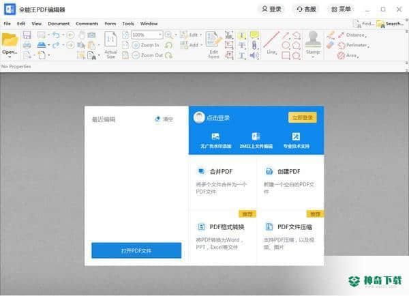
Task: Click the blue 打开PDF文件 button
Action: click(136, 250)
